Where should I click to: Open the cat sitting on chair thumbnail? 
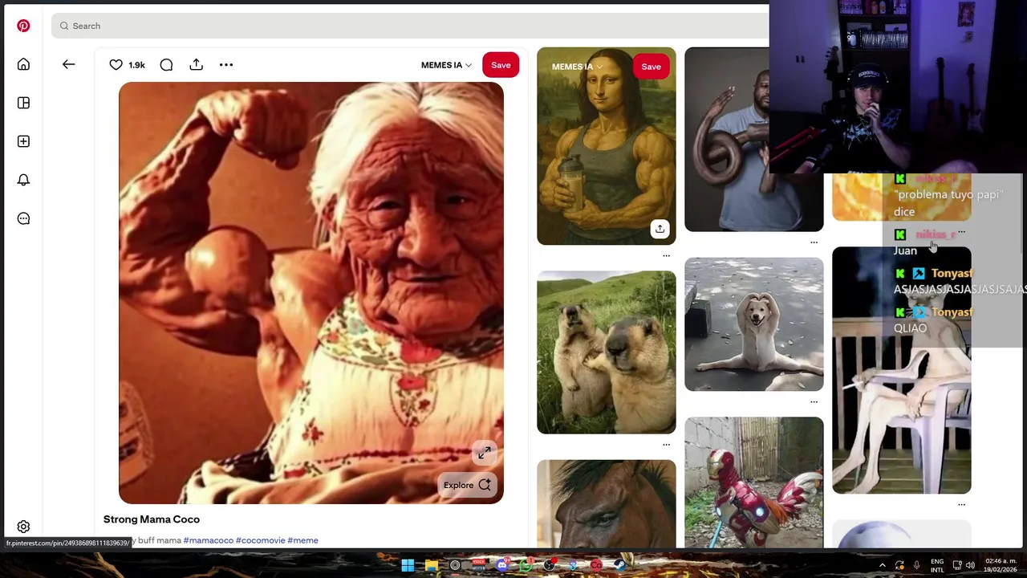(x=902, y=370)
